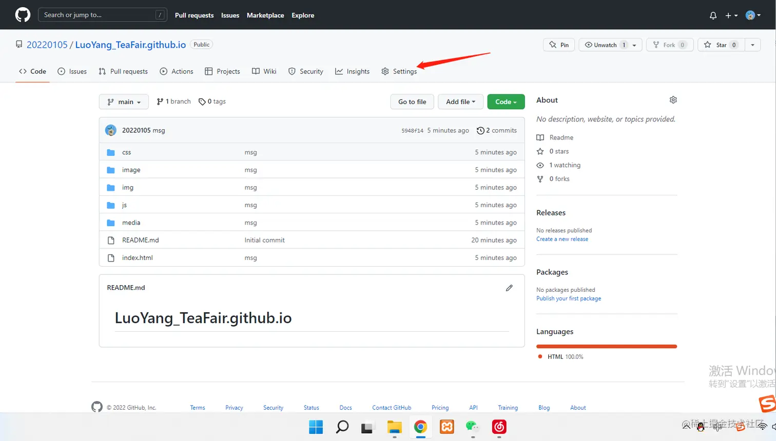Open taskbar Search magnifier

point(342,427)
